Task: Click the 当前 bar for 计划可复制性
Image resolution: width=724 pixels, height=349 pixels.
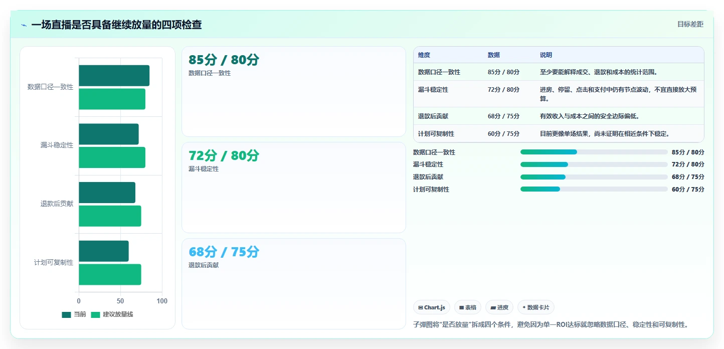Action: coord(104,251)
